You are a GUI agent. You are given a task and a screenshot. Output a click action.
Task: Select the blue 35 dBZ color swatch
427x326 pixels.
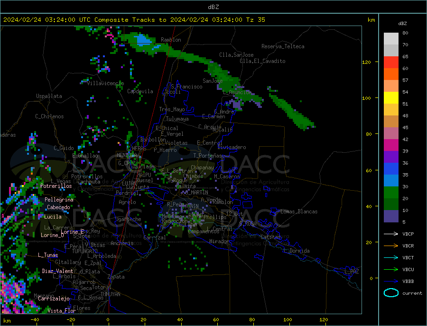[391, 169]
